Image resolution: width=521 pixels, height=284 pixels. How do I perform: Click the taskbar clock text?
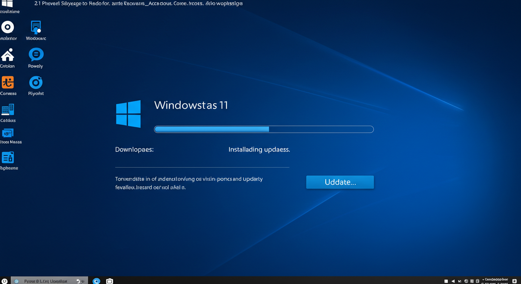tap(495, 281)
